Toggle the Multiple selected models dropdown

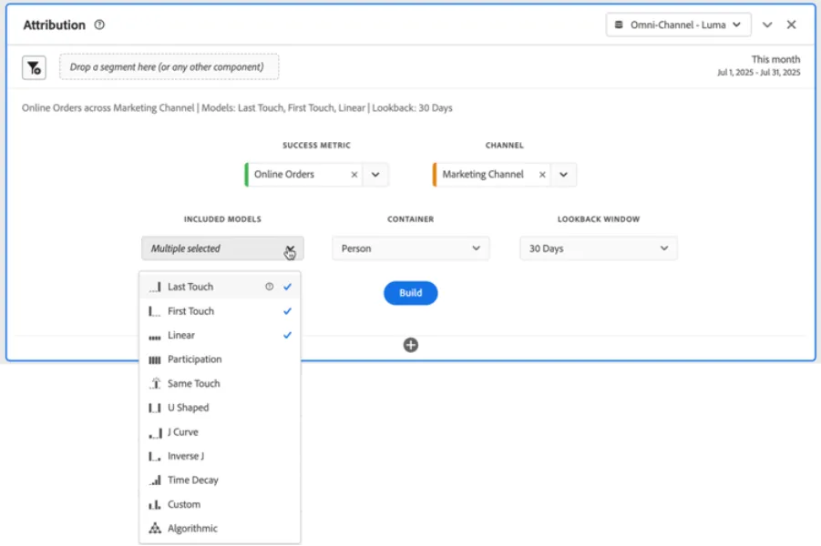pos(222,248)
